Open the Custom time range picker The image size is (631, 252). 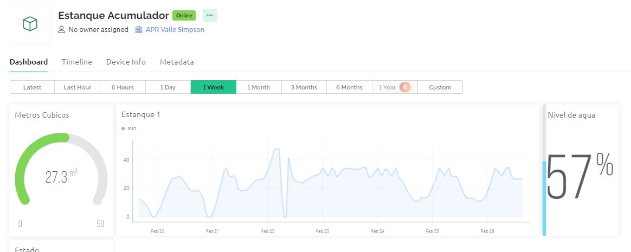click(x=440, y=87)
